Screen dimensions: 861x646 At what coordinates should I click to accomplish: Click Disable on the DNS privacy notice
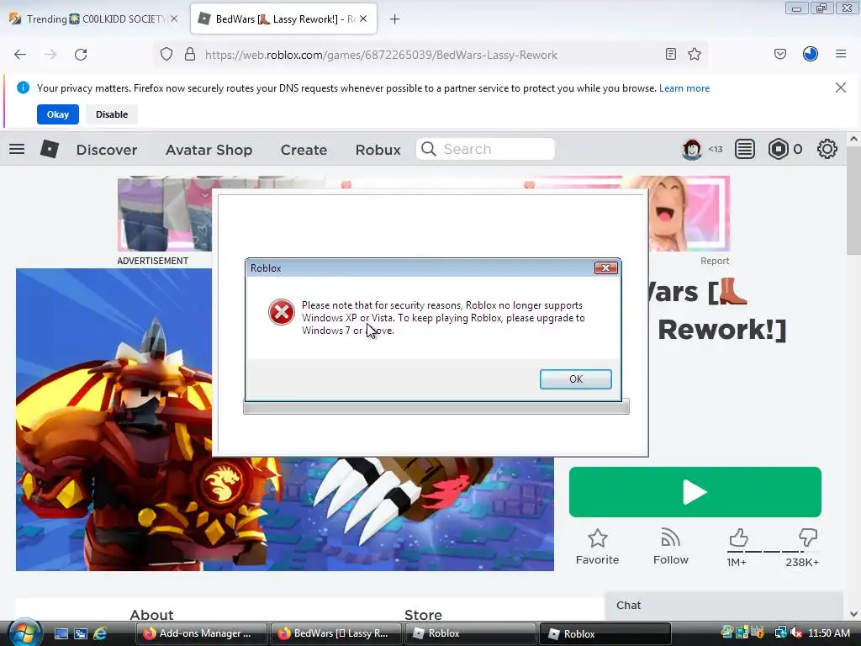click(112, 114)
